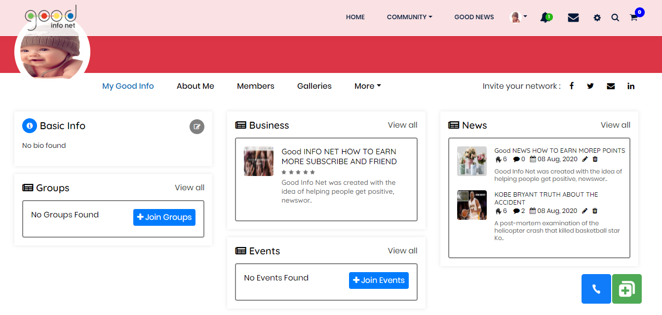Edit Basic Info with pencil icon

point(197,127)
